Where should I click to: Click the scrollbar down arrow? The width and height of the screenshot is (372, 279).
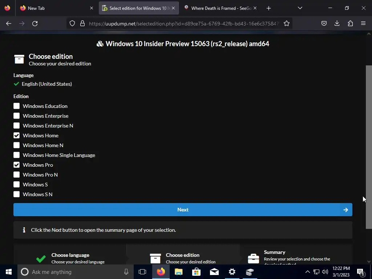[x=369, y=262]
